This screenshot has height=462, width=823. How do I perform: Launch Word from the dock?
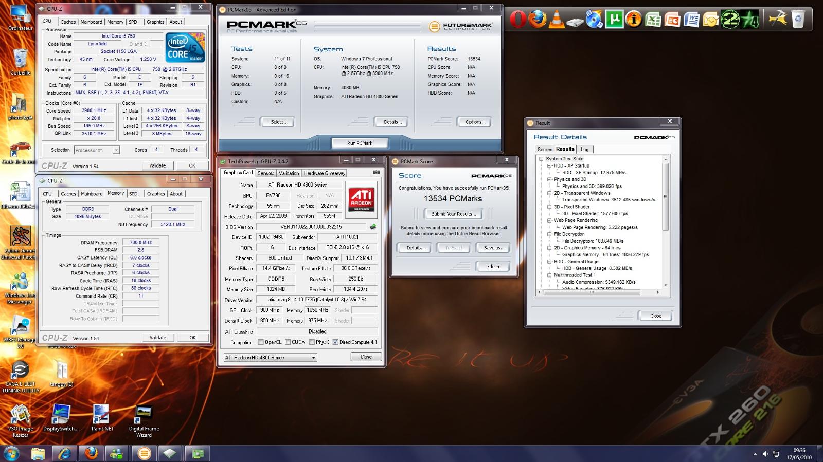click(x=692, y=20)
